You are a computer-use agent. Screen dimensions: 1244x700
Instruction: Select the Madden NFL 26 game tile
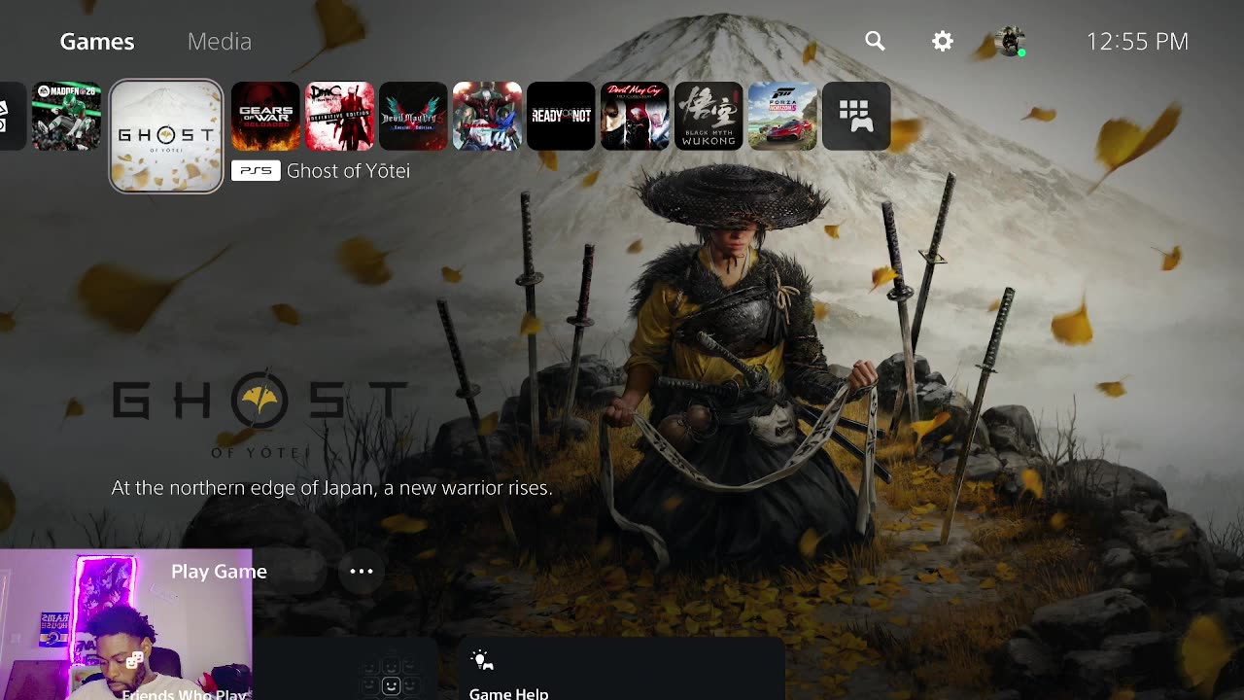coord(66,117)
